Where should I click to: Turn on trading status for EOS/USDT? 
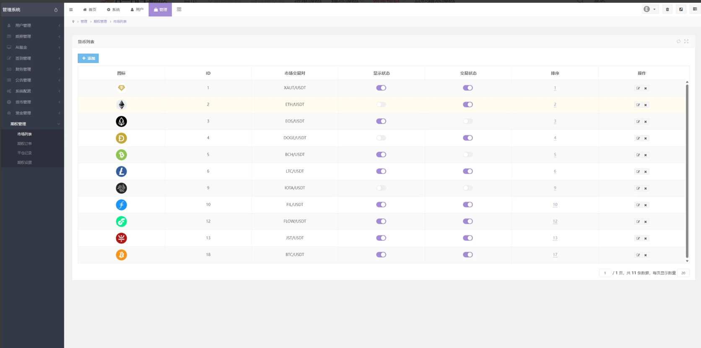click(x=468, y=121)
